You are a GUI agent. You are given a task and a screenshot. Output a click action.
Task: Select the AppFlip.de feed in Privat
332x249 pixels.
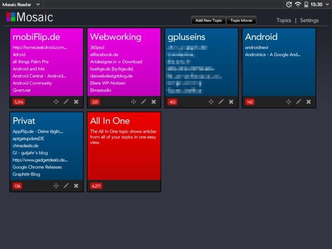click(x=38, y=131)
